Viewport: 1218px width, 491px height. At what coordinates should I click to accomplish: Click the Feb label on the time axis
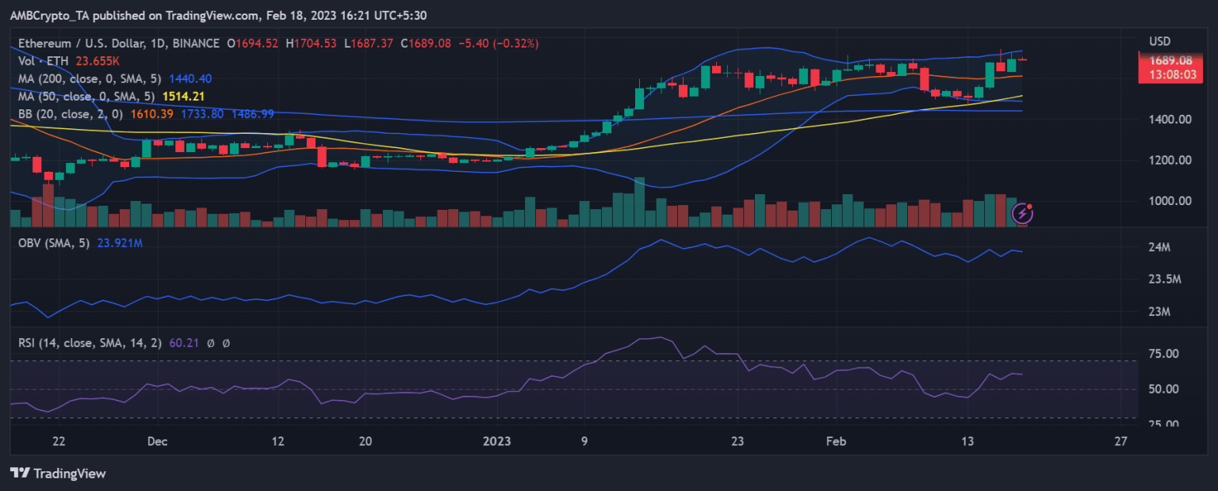tap(836, 441)
